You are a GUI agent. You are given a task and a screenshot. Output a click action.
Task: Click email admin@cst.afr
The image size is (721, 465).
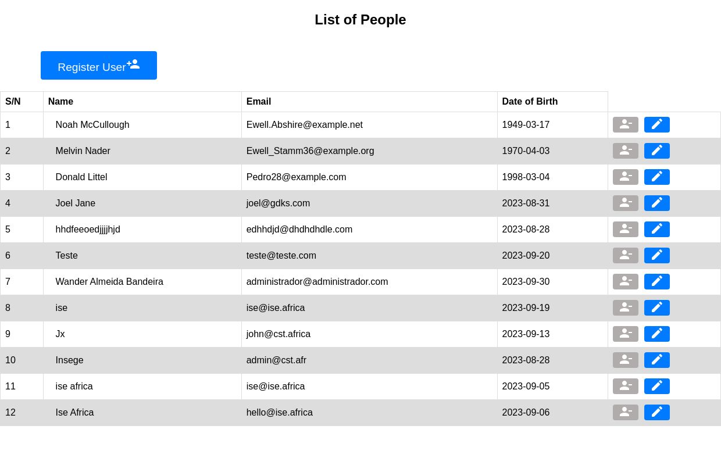(276, 360)
